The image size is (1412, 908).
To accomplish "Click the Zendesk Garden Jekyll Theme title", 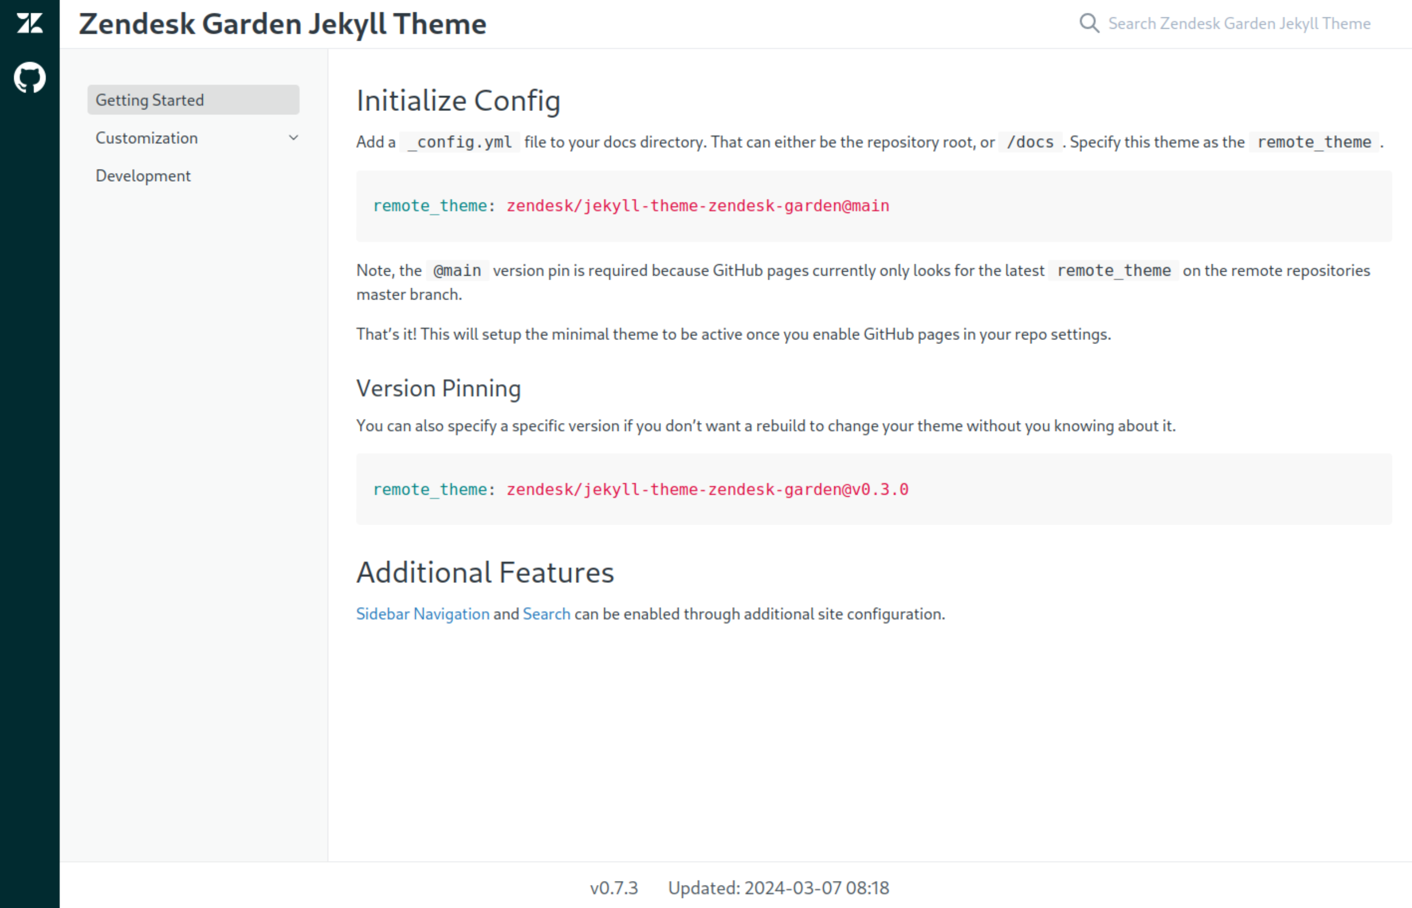I will point(283,23).
